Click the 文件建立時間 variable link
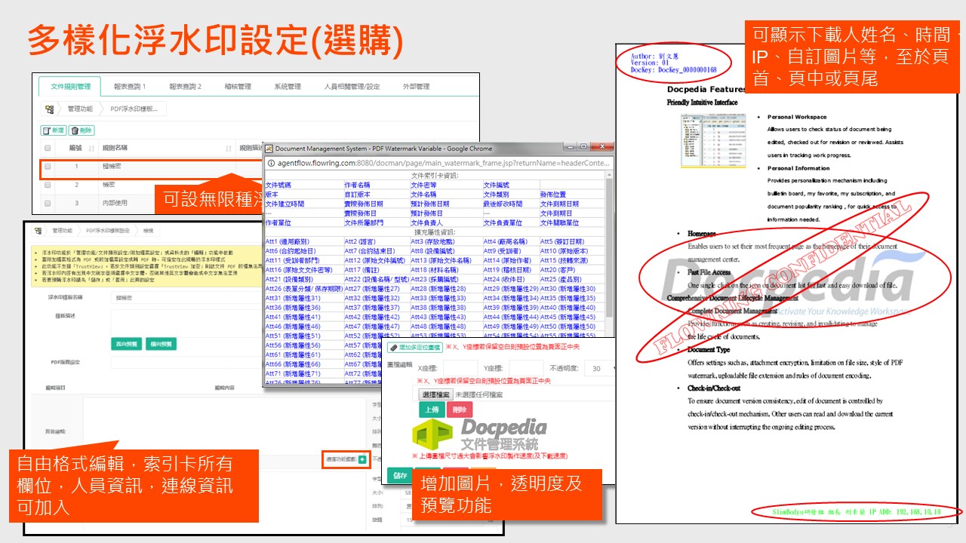The image size is (966, 543). (x=285, y=204)
